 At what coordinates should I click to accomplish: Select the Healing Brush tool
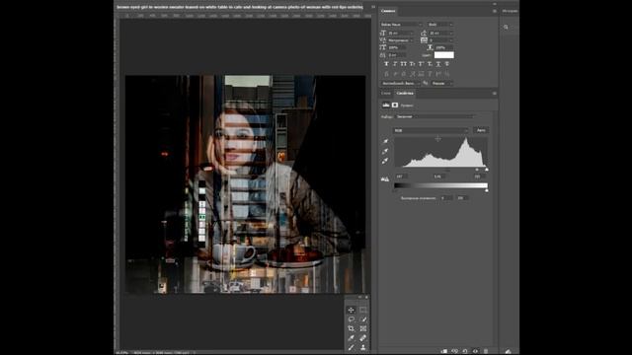[x=363, y=337]
